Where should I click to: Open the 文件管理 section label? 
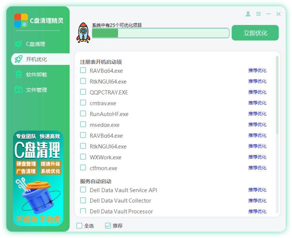[36, 90]
